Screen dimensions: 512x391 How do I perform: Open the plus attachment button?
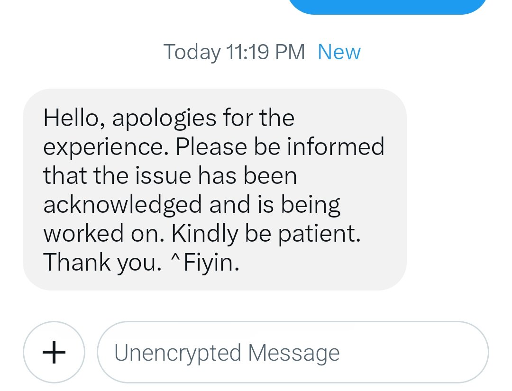(x=54, y=352)
